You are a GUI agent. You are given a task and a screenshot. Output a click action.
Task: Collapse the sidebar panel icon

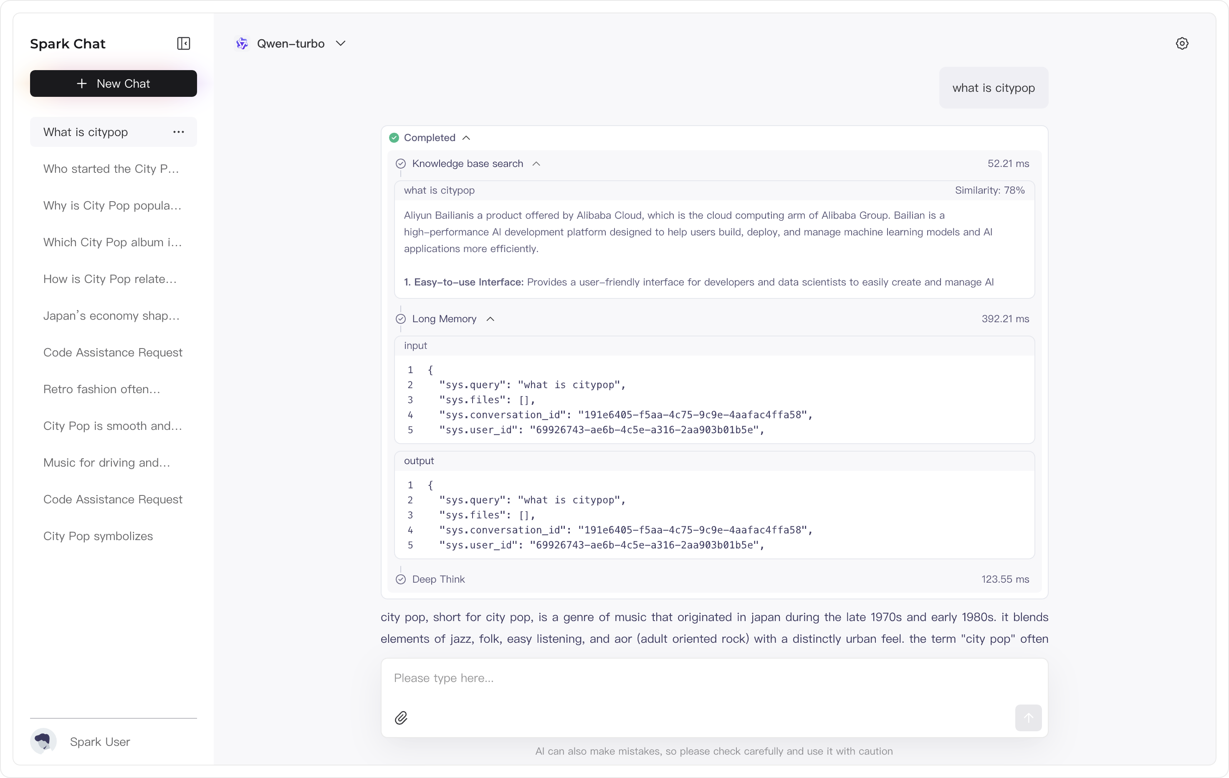pos(183,43)
